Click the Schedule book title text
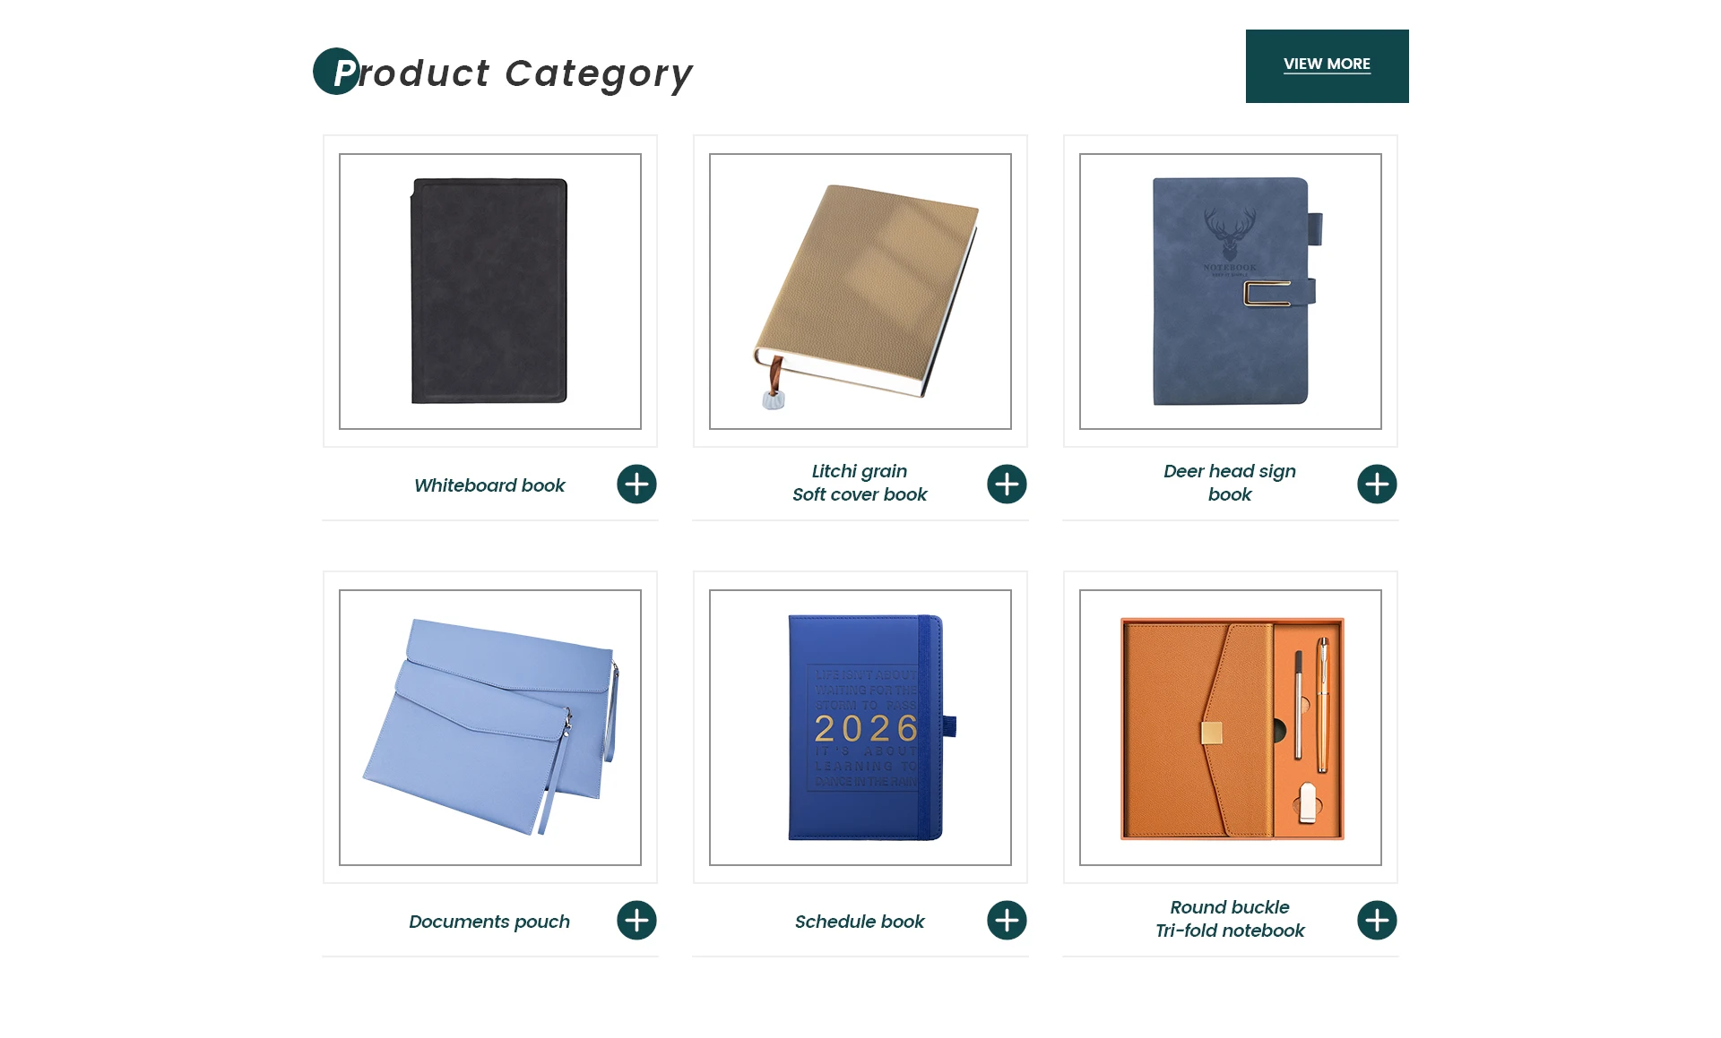Viewport: 1721px width, 1038px height. click(x=860, y=922)
